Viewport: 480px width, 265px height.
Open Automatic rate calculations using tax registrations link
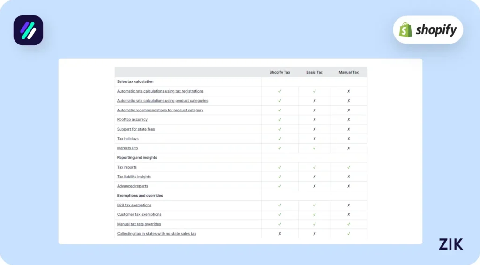pyautogui.click(x=160, y=91)
